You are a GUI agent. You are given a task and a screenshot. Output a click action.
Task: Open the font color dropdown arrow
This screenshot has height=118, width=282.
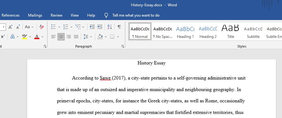(42, 37)
